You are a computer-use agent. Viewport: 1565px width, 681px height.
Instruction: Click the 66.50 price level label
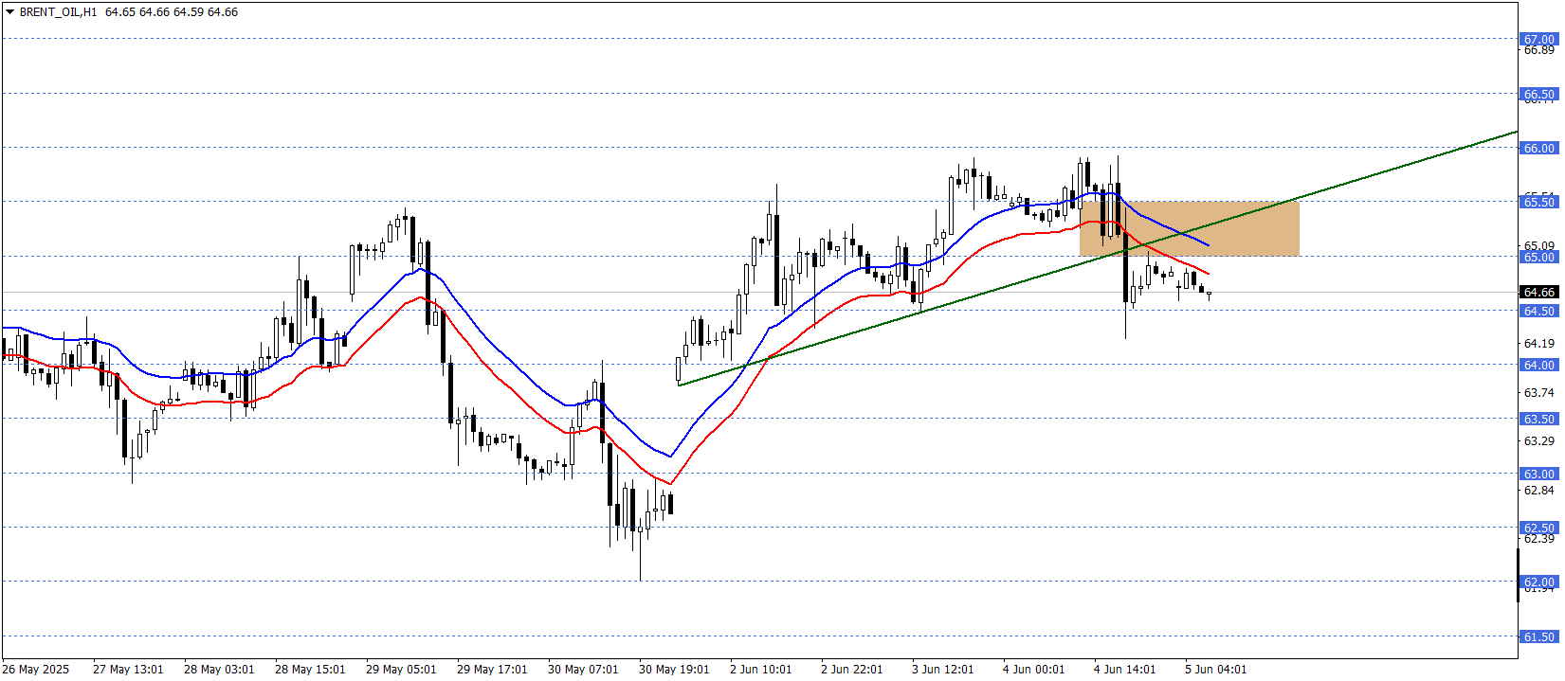pyautogui.click(x=1539, y=94)
